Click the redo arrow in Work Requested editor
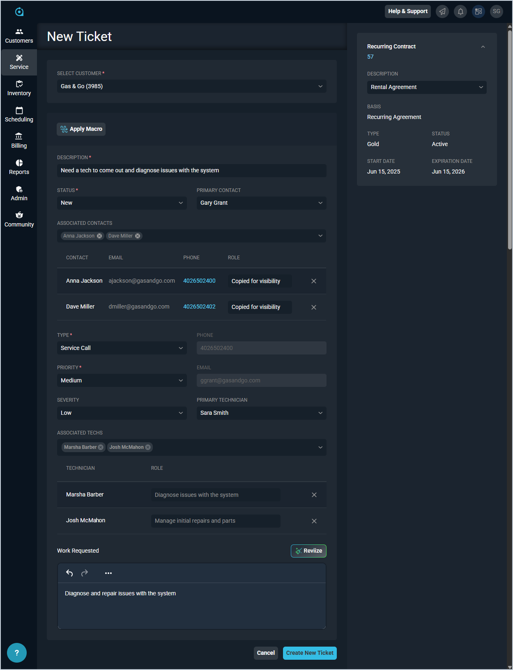This screenshot has width=513, height=670. point(85,573)
